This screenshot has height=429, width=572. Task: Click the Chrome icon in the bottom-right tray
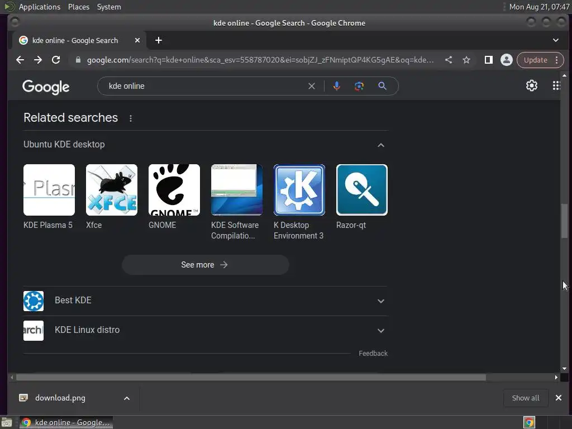coord(529,422)
